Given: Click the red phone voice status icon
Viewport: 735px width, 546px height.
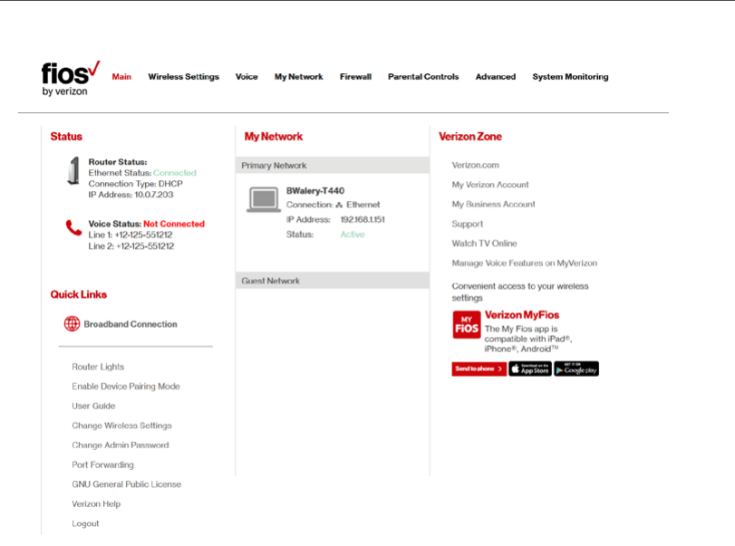Looking at the screenshot, I should pyautogui.click(x=73, y=227).
